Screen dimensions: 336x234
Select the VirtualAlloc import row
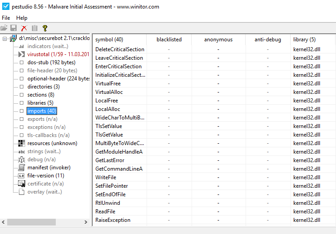pos(109,92)
